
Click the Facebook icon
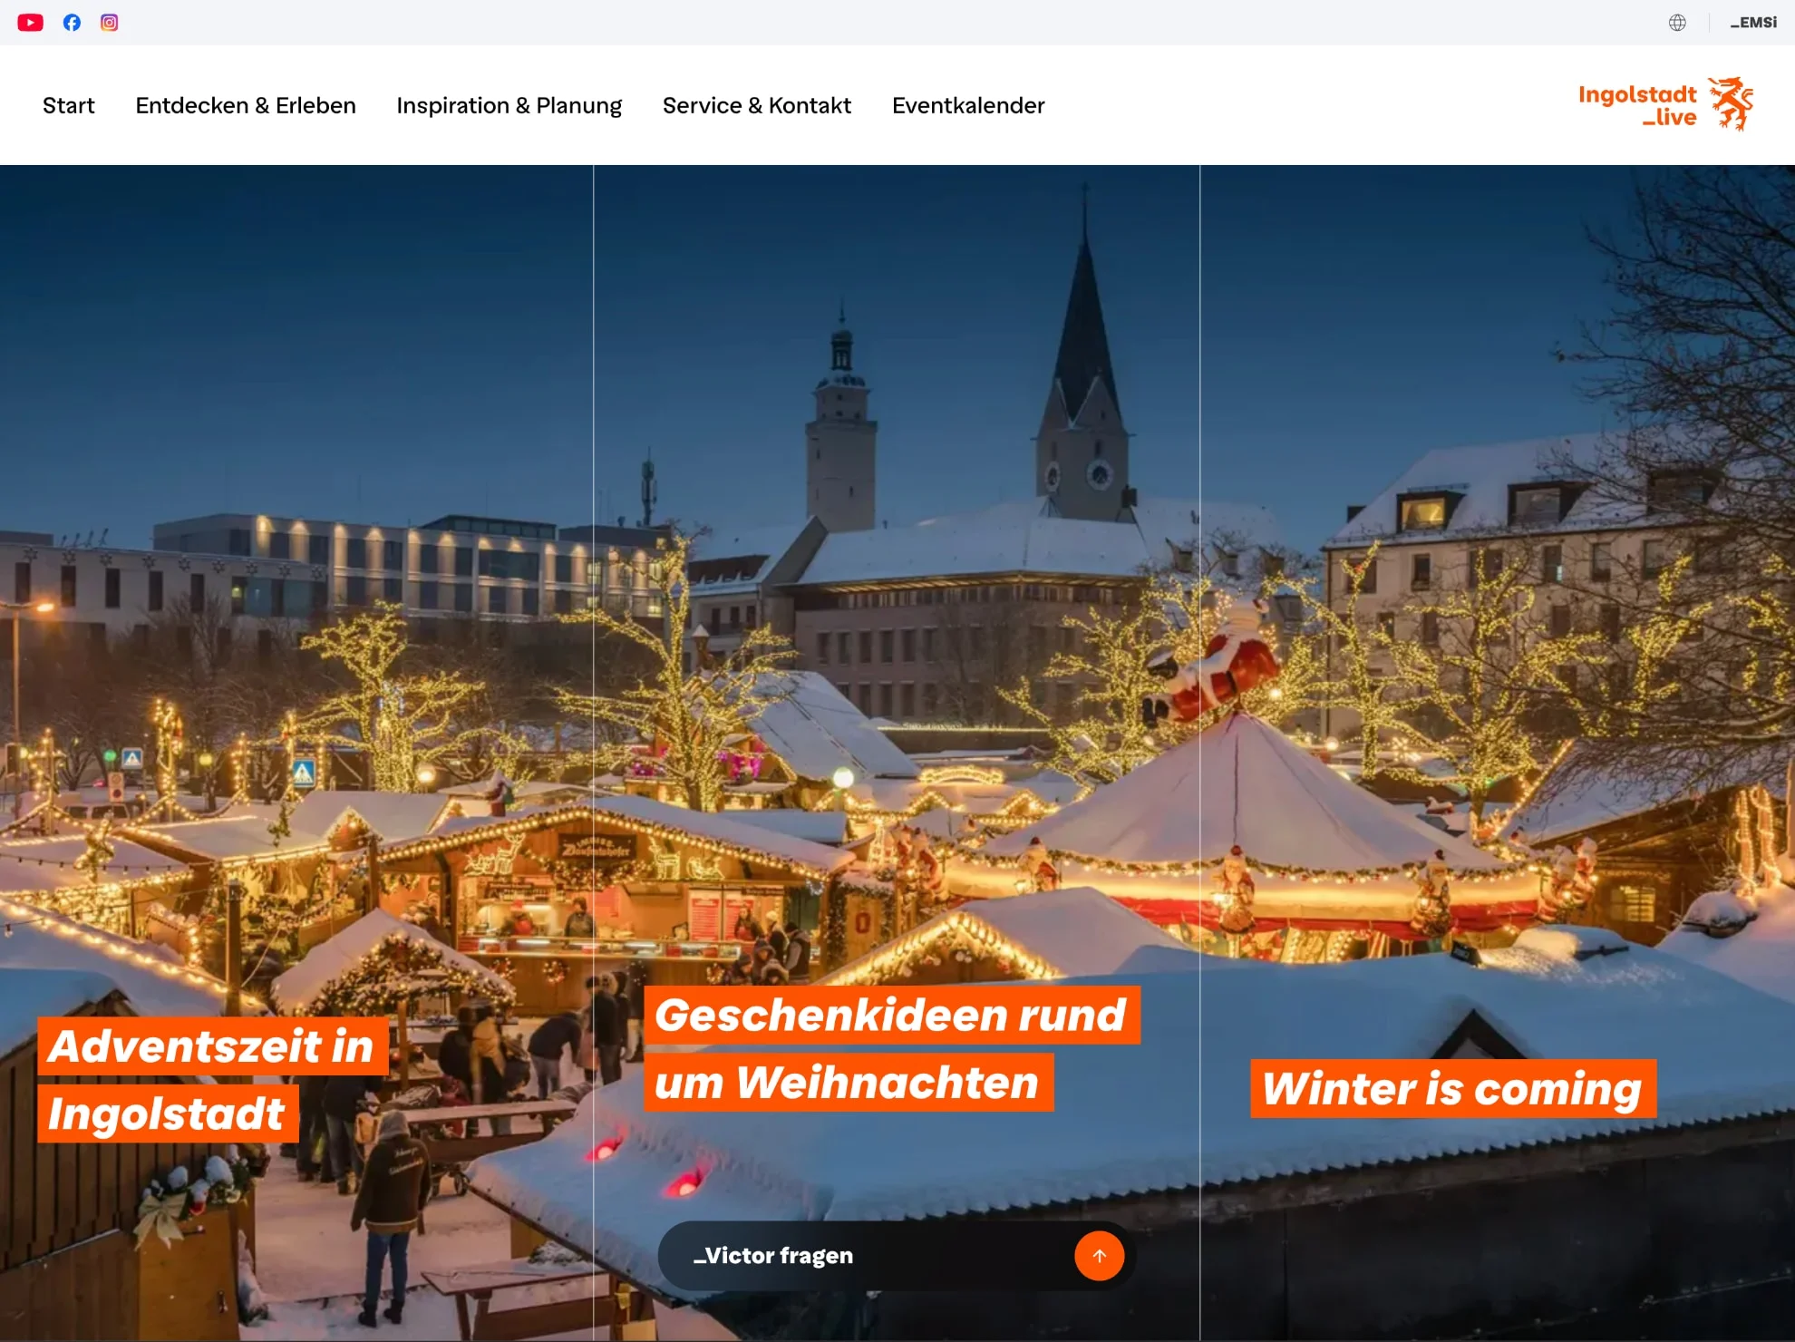coord(72,22)
